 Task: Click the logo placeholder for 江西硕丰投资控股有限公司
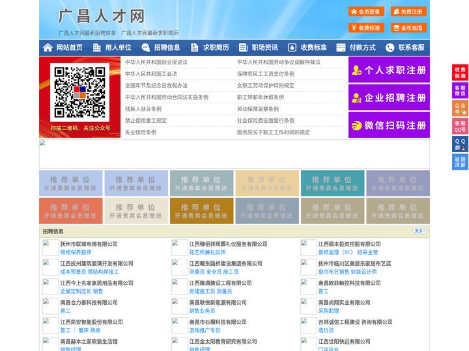click(308, 248)
